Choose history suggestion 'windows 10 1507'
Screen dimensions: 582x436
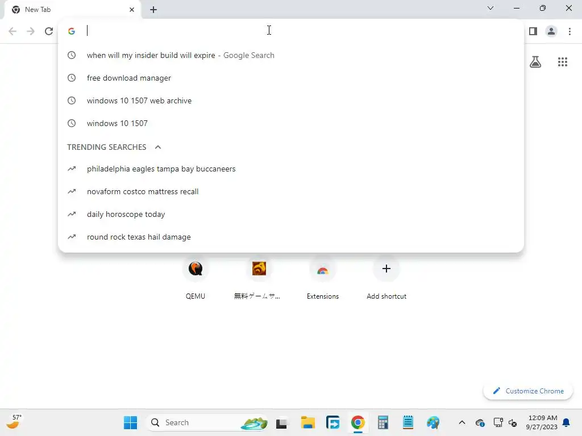point(291,123)
